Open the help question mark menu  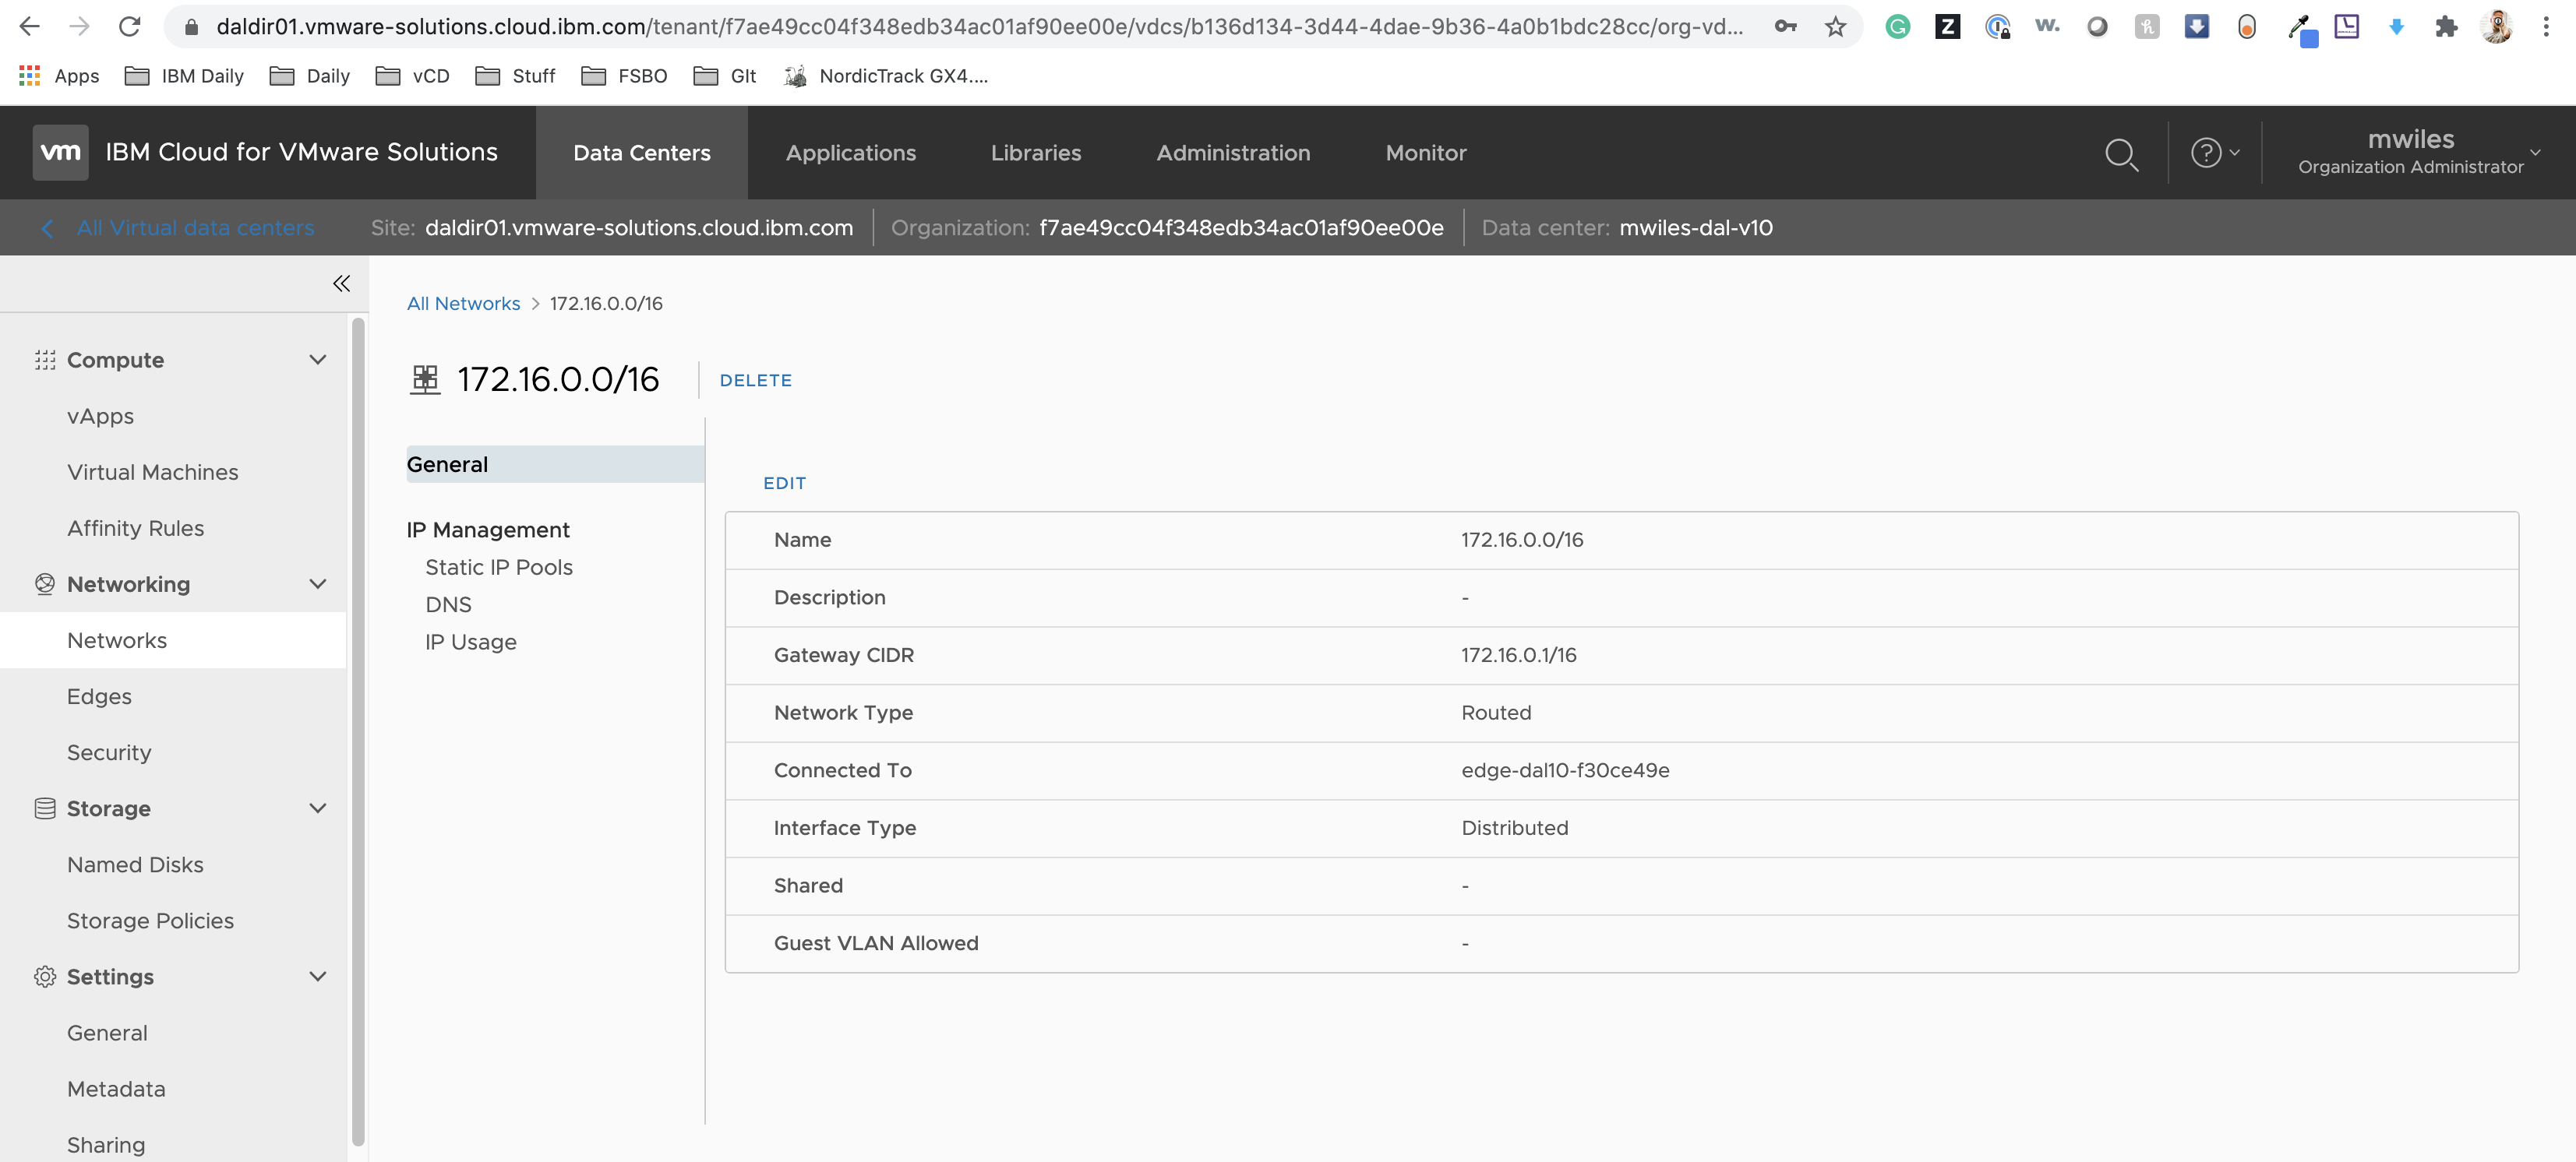pos(2213,153)
